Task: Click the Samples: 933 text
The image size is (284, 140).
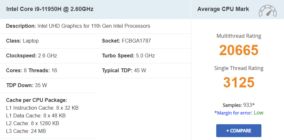Action: (x=238, y=105)
